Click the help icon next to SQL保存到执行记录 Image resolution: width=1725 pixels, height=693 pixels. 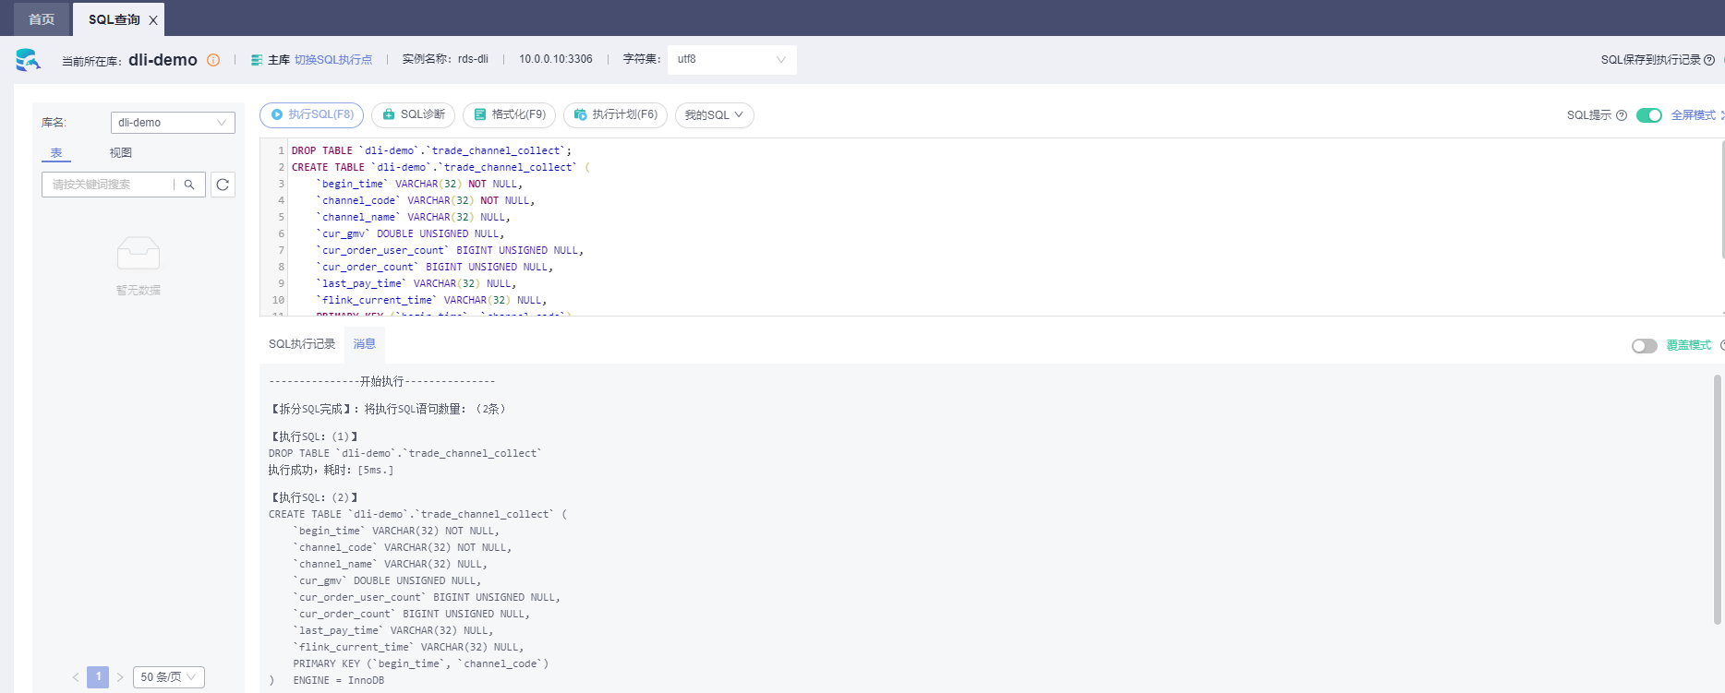click(x=1709, y=60)
